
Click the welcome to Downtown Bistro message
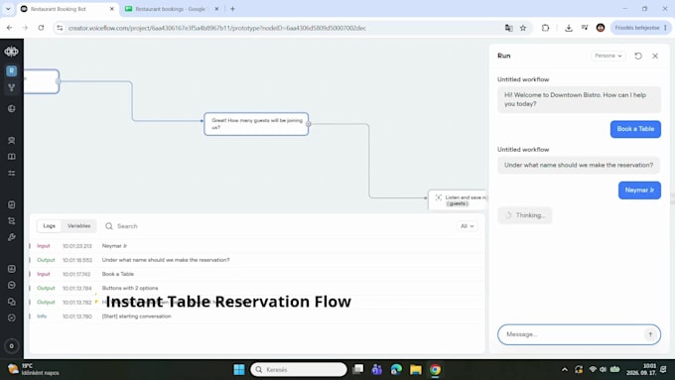coord(579,99)
